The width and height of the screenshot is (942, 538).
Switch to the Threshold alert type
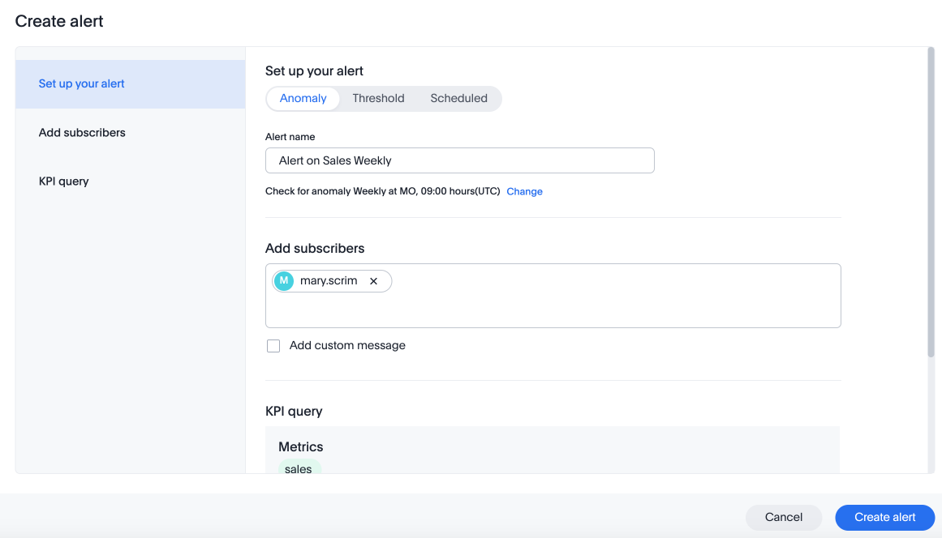click(378, 99)
